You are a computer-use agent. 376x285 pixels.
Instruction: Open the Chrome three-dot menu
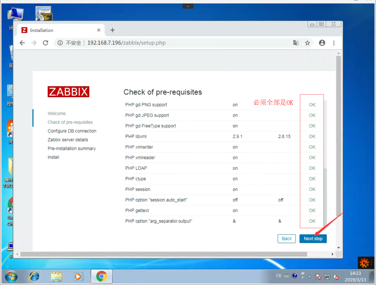coord(334,43)
